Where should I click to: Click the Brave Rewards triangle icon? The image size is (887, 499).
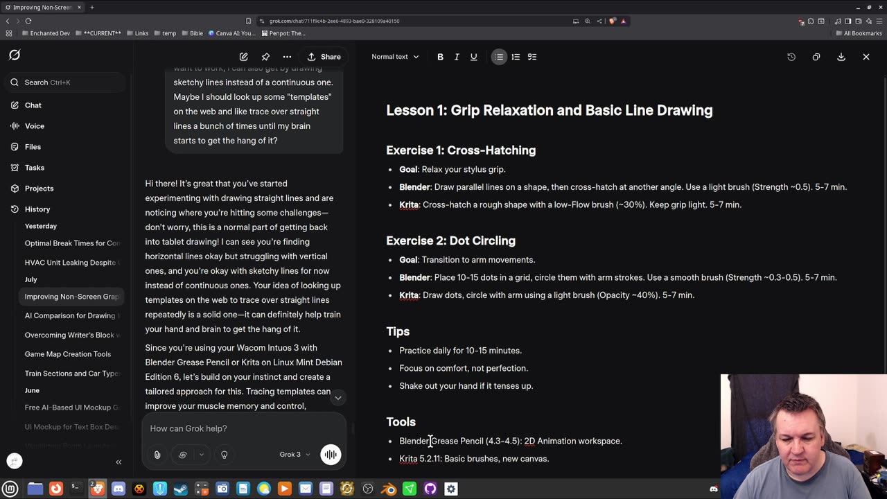point(623,21)
